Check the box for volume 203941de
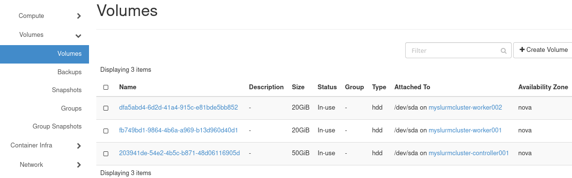Image resolution: width=572 pixels, height=178 pixels. pyautogui.click(x=106, y=154)
